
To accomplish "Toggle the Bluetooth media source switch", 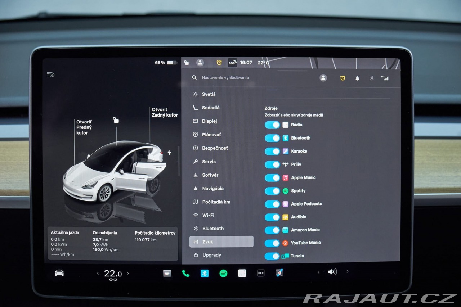I will coord(272,138).
